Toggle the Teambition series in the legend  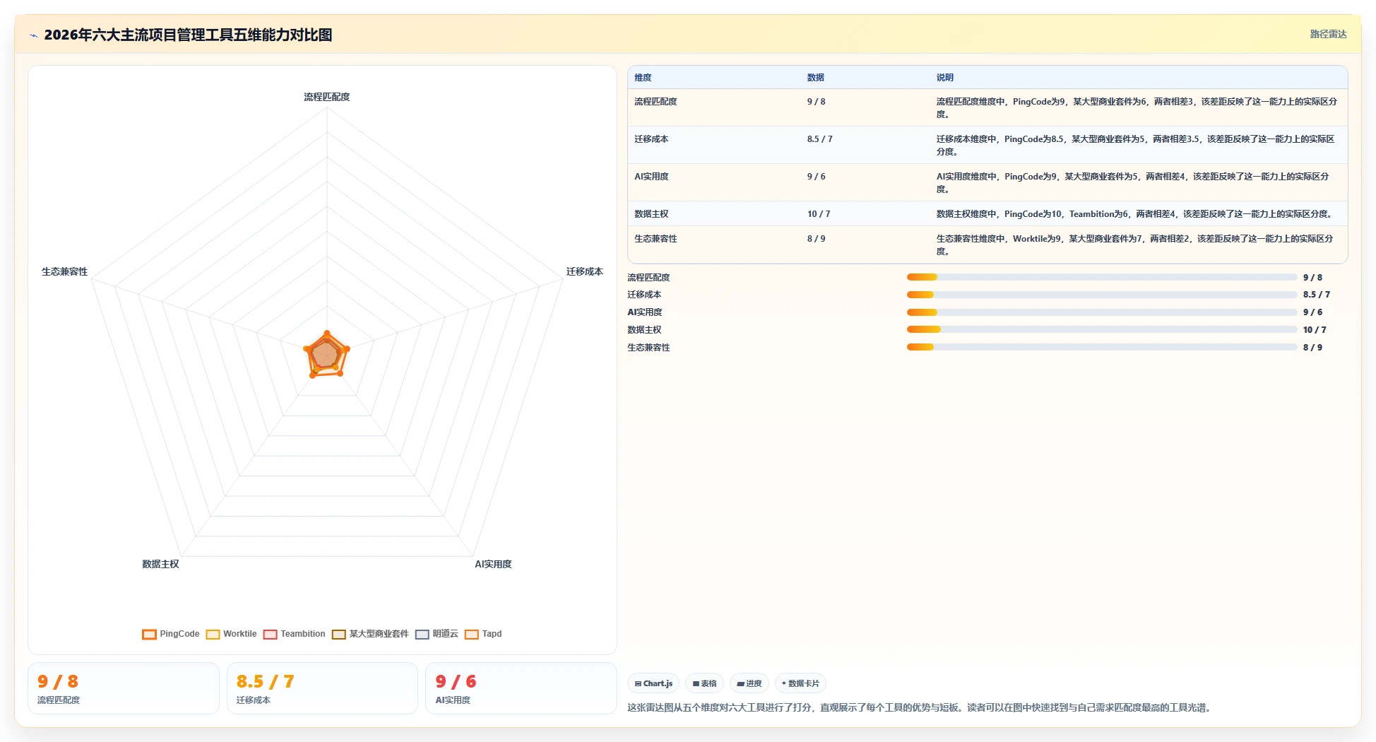[x=294, y=634]
